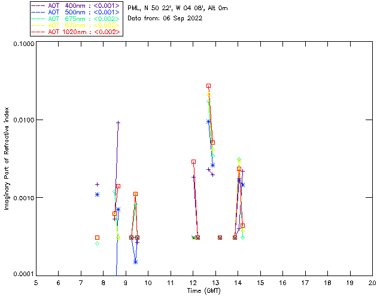This screenshot has width=383, height=306.
Task: Click the blue asterisk marker near 7.7 GMT
Action: coord(97,194)
